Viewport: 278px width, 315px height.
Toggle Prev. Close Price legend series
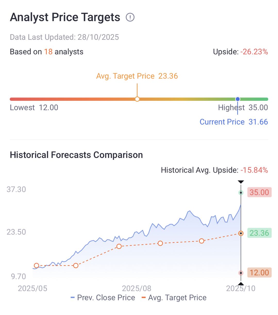(103, 298)
